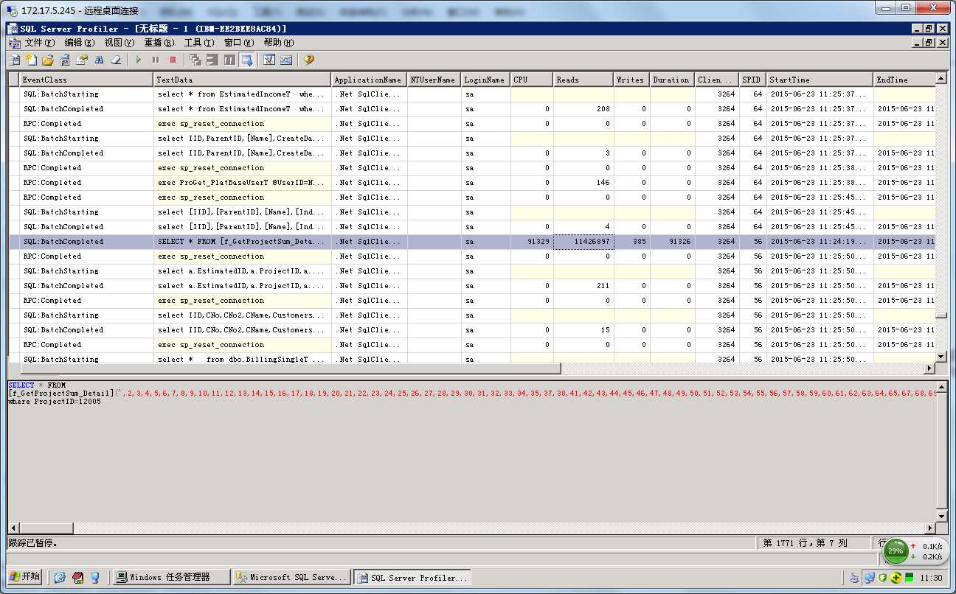Select row with exec ProGet_PlatBaseUserT text

(x=471, y=183)
